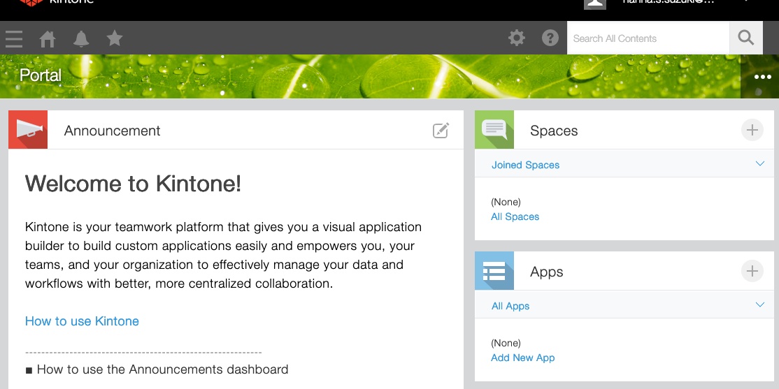Create a new space with the plus button
Screen dimensions: 779x389
[752, 130]
